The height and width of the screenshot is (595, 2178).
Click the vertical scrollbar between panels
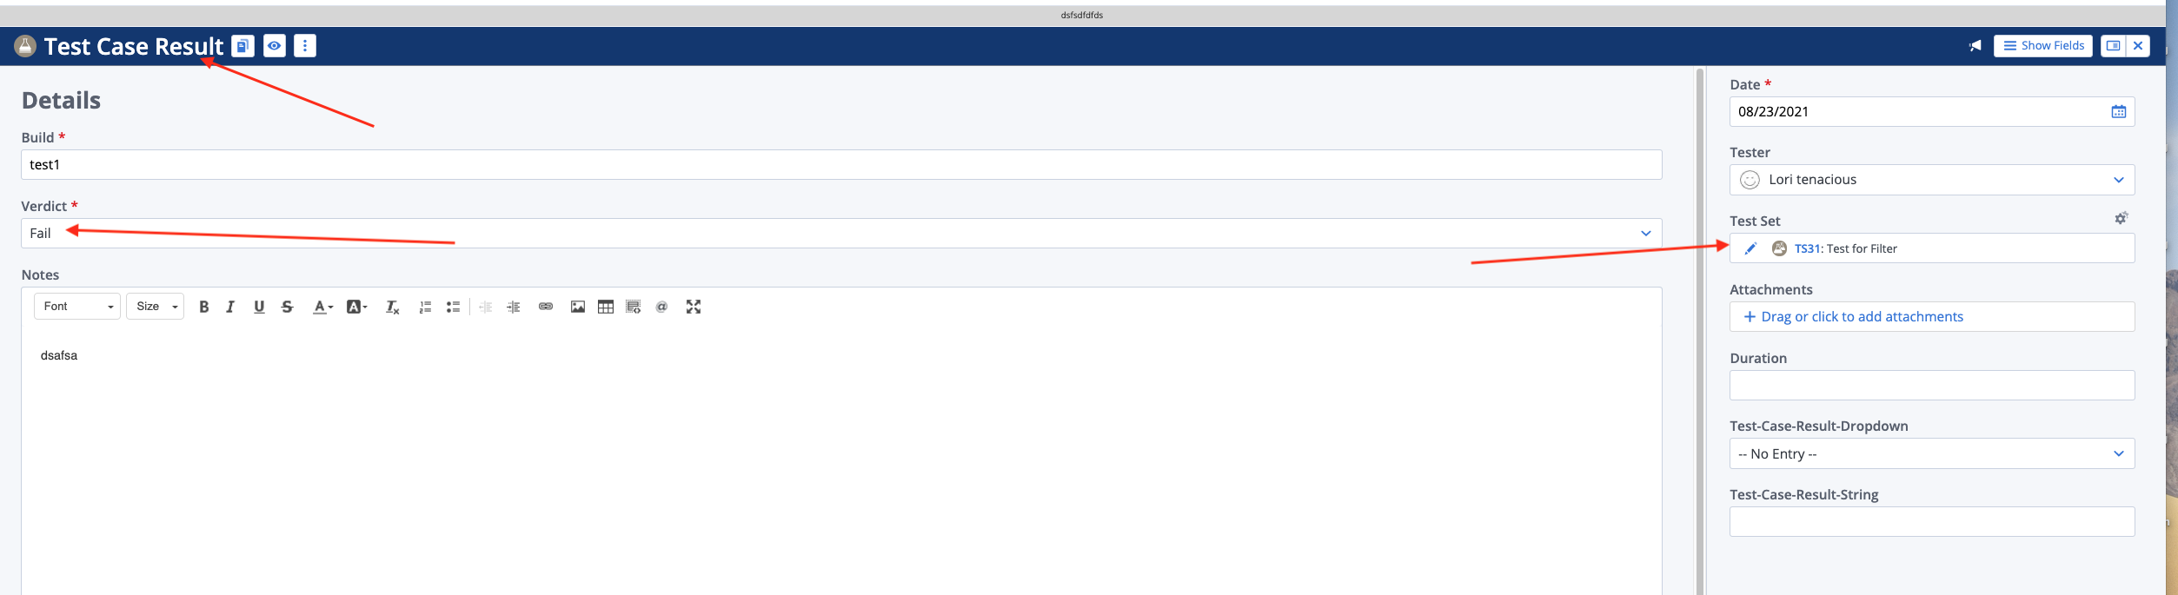coord(1700,330)
